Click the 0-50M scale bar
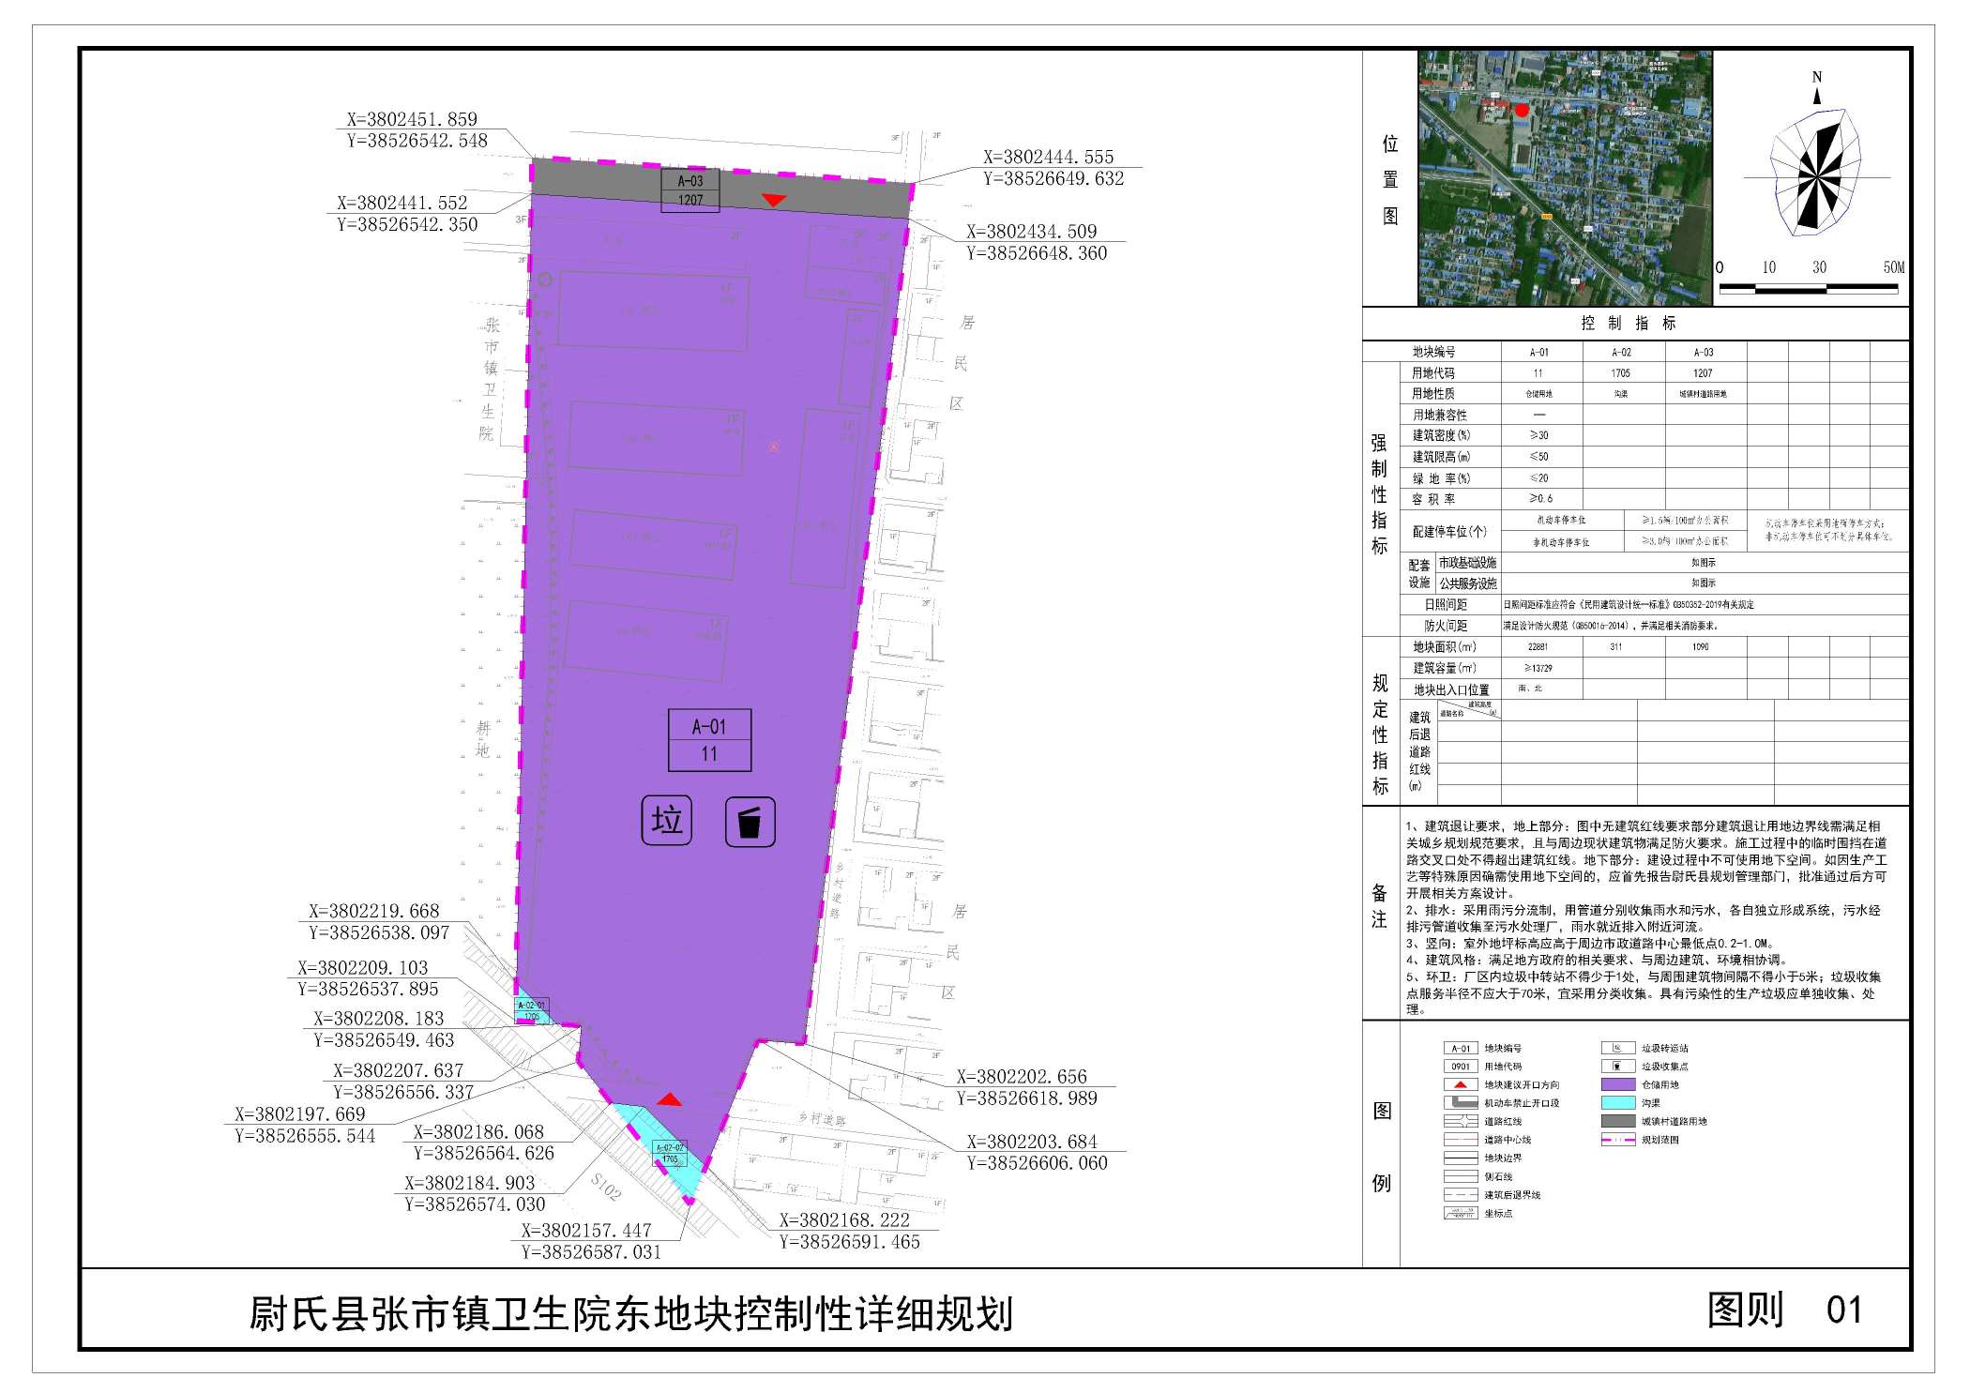This screenshot has width=1970, height=1393. pyautogui.click(x=1808, y=288)
